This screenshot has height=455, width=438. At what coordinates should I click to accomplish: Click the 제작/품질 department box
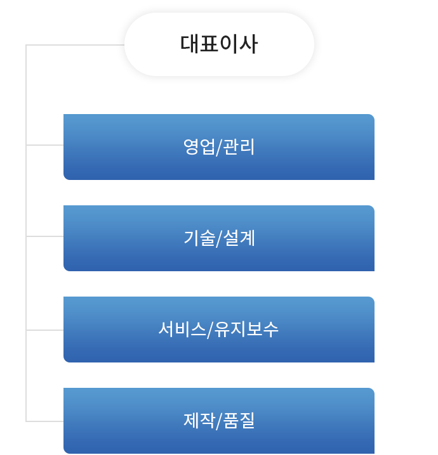219,421
